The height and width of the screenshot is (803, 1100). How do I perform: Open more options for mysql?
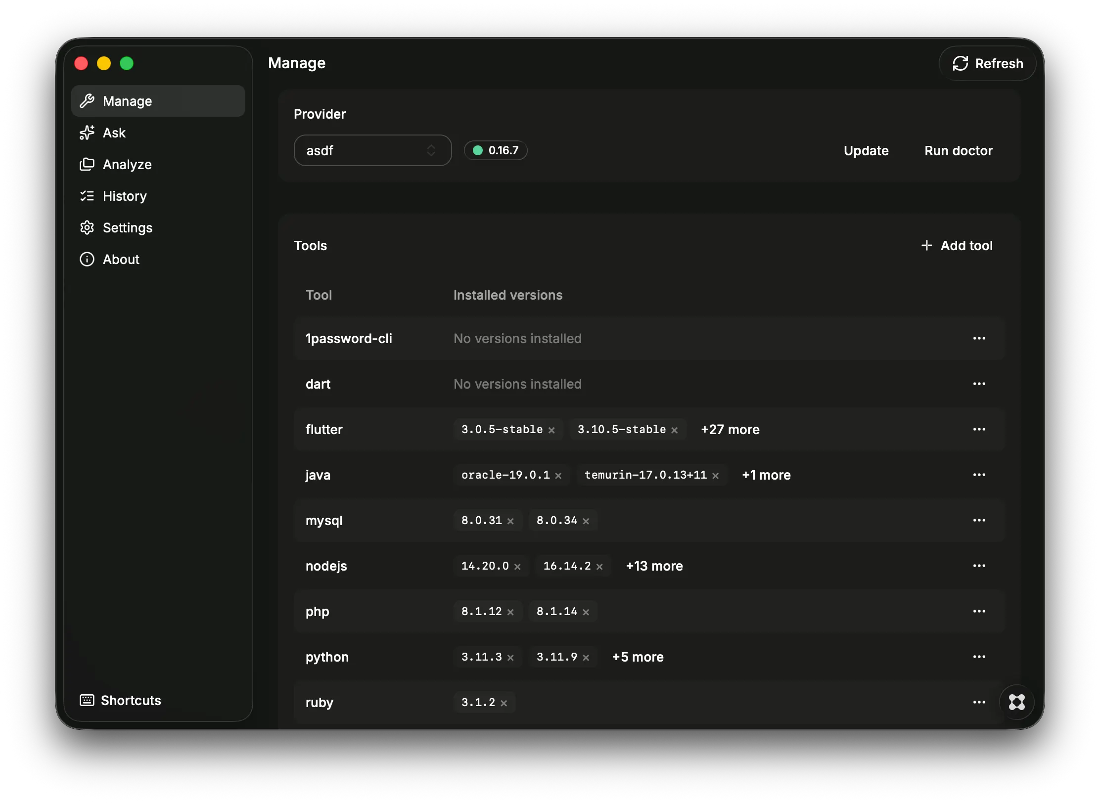pos(979,520)
